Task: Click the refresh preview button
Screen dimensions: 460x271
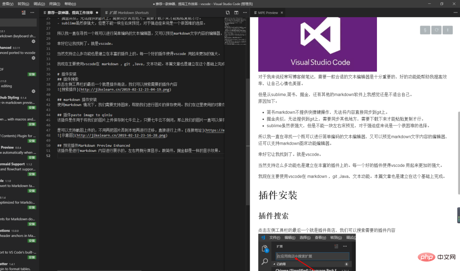Action: (436, 30)
